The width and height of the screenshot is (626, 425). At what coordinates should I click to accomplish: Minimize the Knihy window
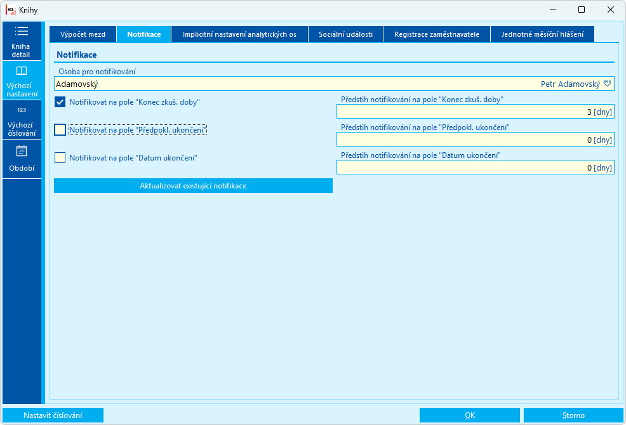[553, 10]
